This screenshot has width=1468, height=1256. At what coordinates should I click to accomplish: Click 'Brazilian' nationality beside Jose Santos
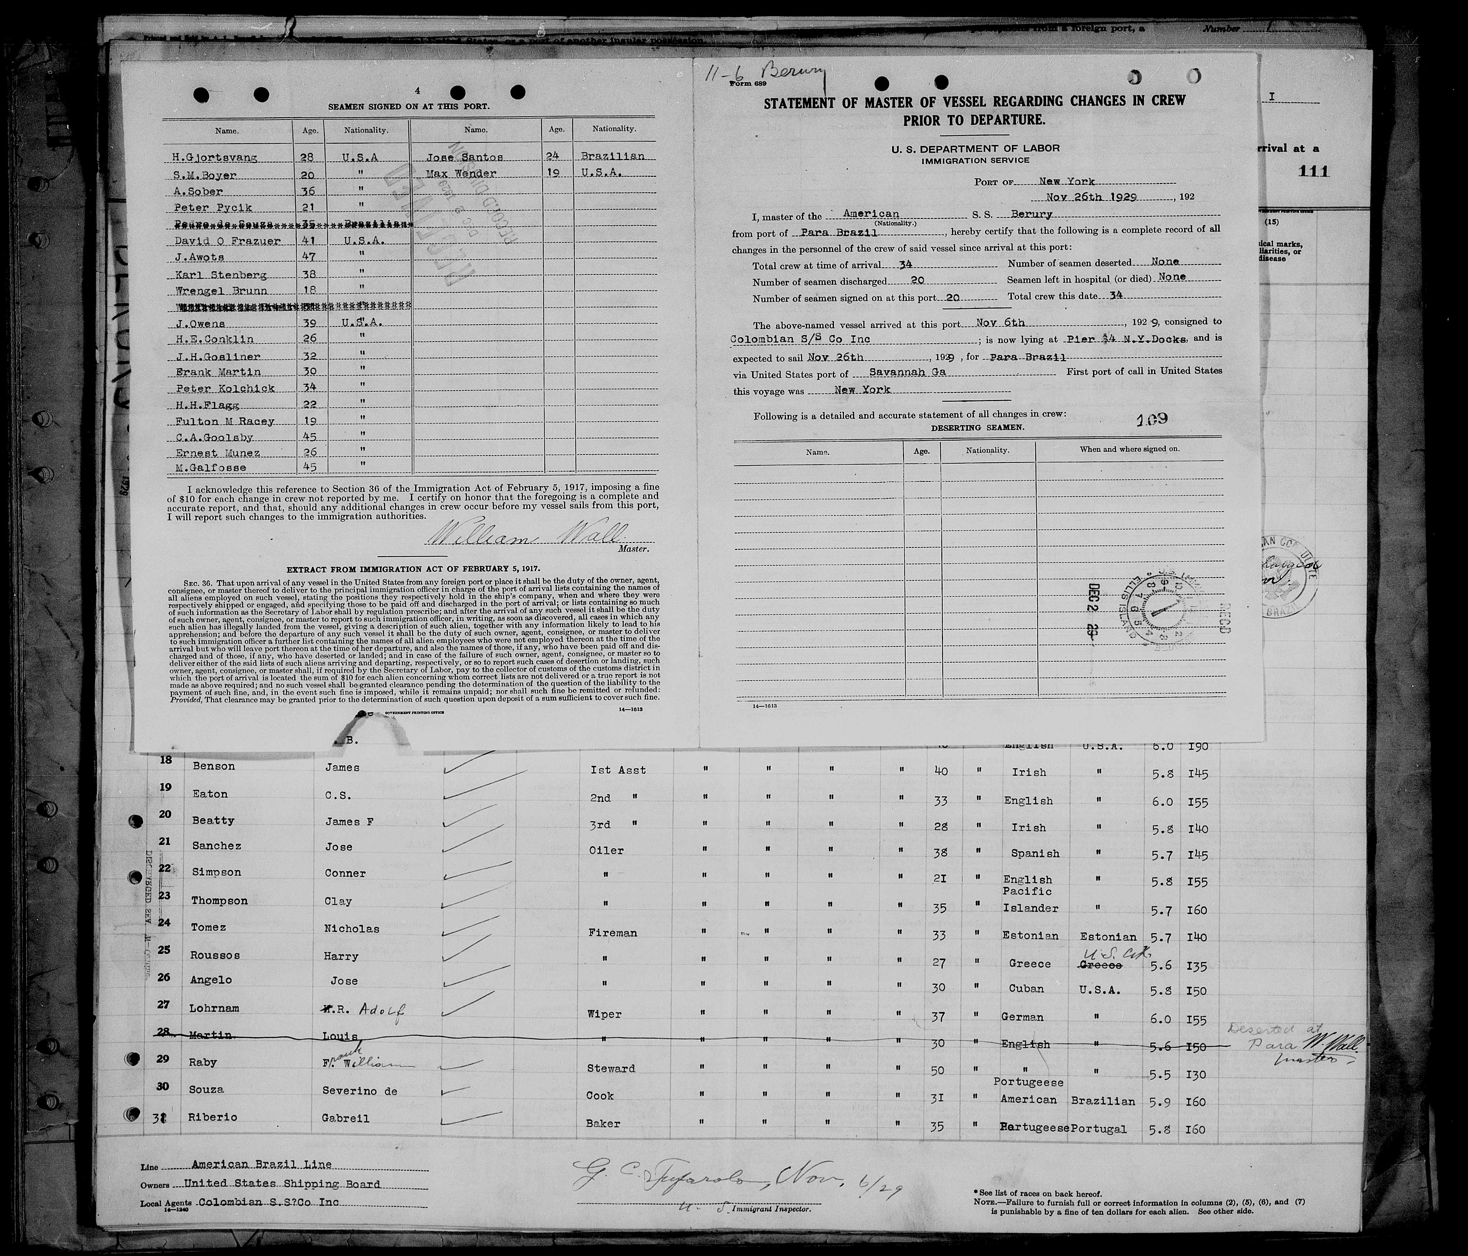[x=614, y=156]
